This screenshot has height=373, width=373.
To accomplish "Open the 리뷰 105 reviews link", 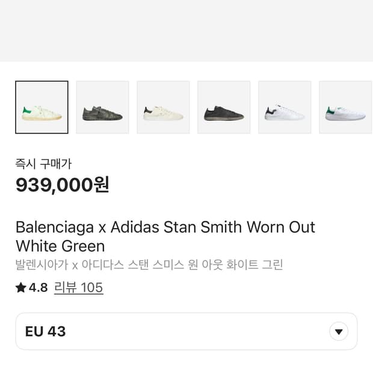I will pos(78,288).
